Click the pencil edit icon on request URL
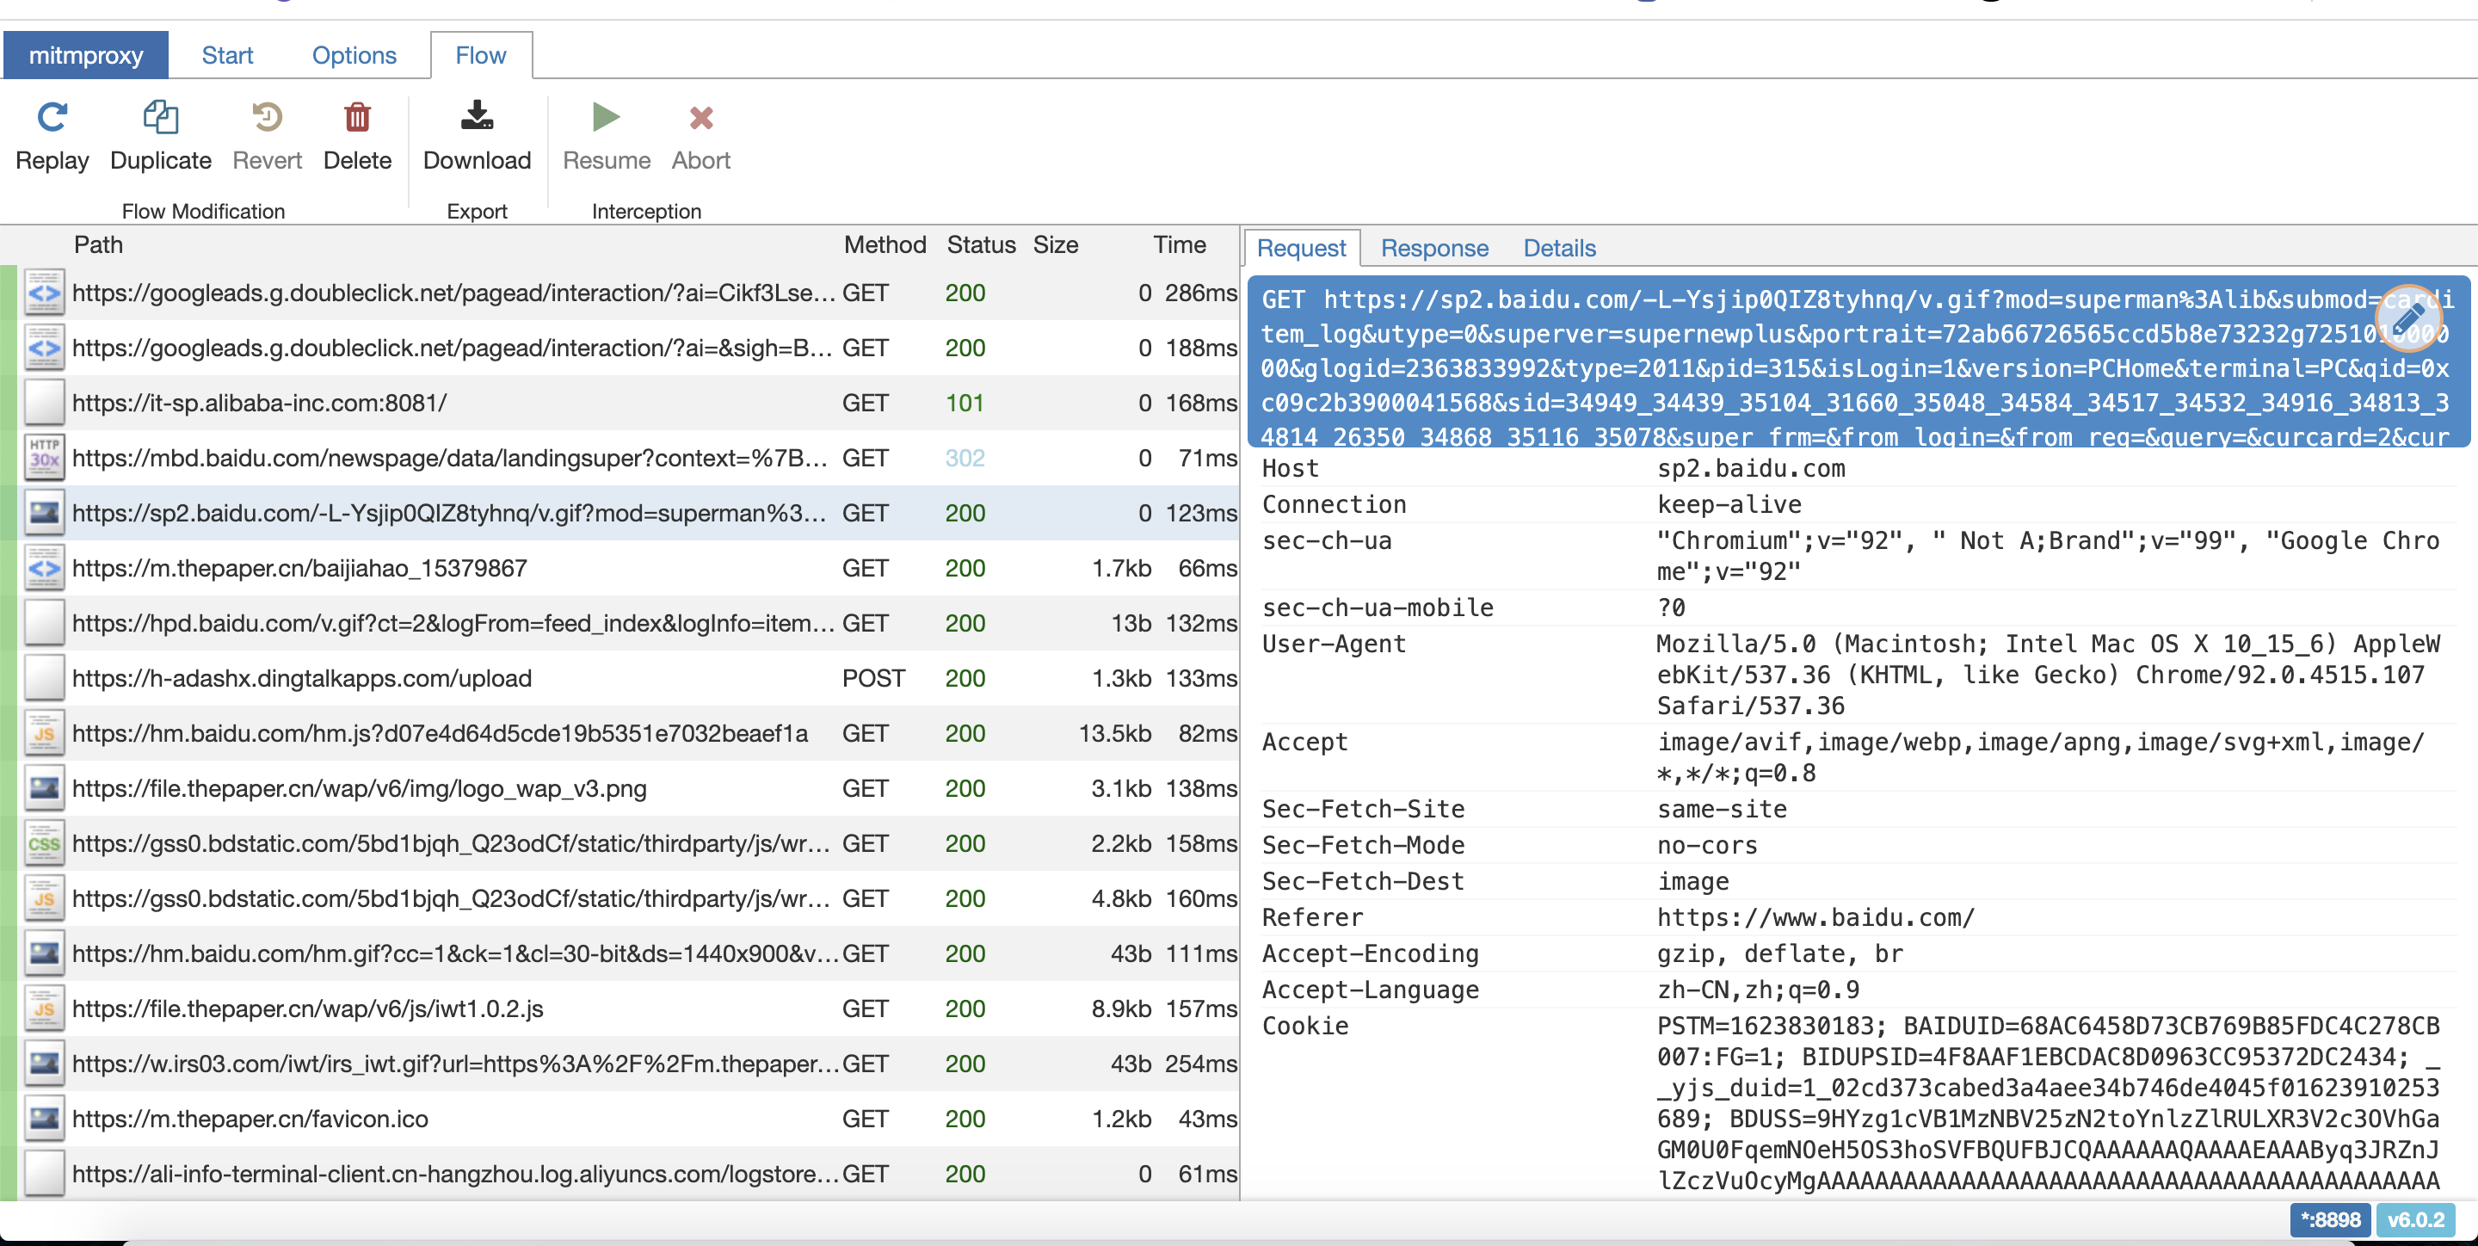This screenshot has height=1246, width=2478. [x=2407, y=317]
